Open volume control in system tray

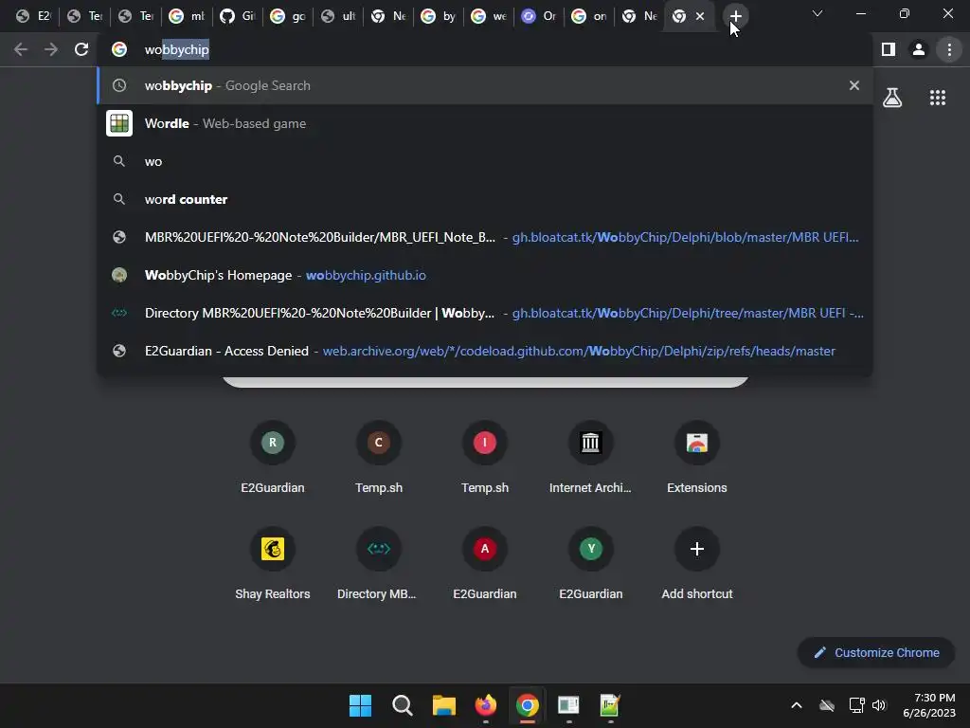pyautogui.click(x=879, y=705)
